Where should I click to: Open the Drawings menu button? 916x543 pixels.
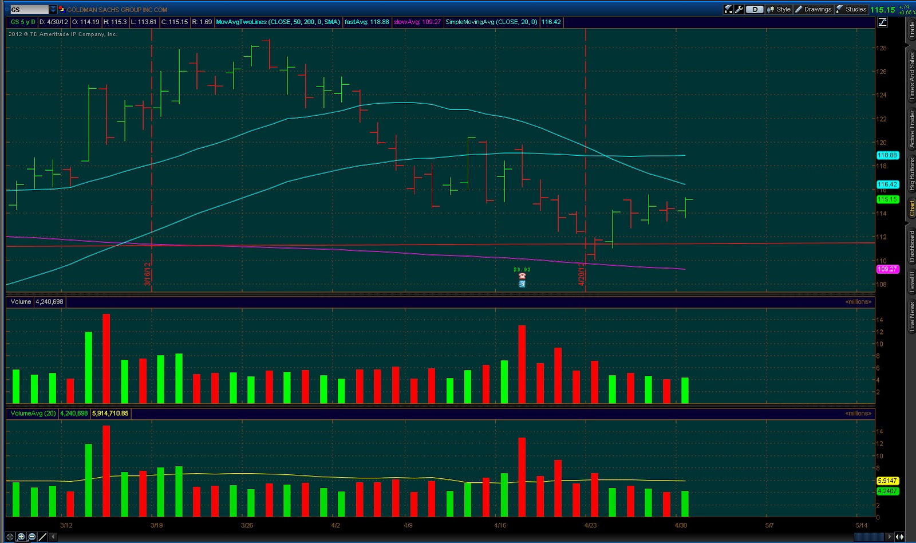pyautogui.click(x=813, y=9)
